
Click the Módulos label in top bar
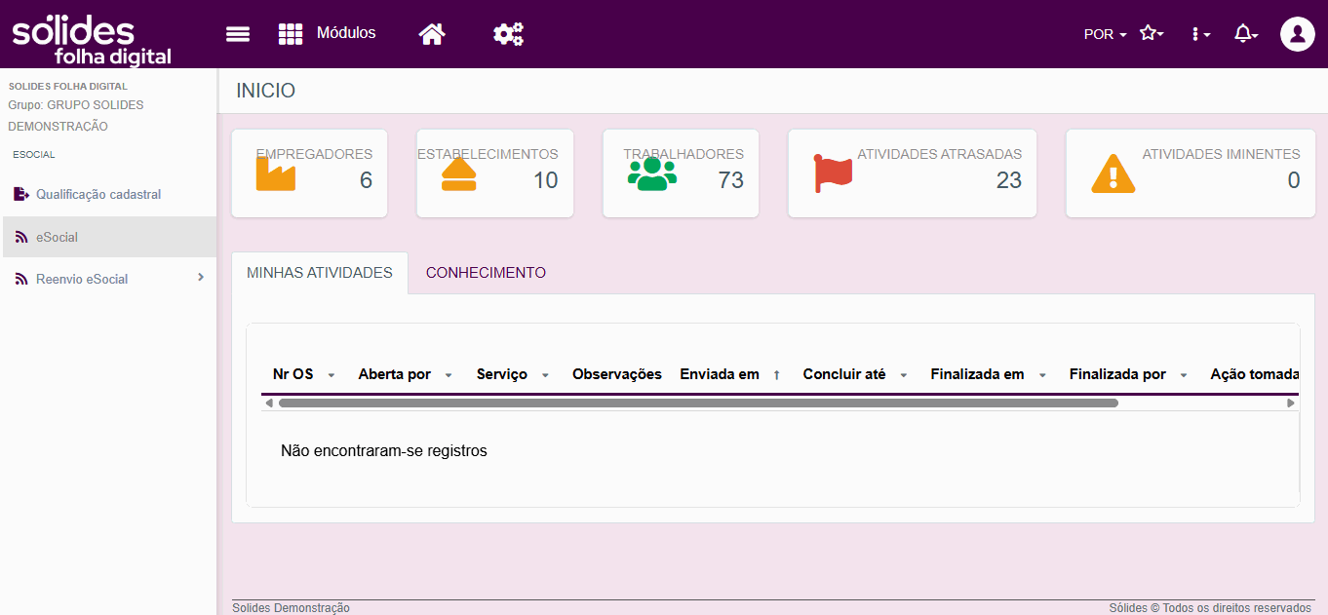(x=346, y=33)
